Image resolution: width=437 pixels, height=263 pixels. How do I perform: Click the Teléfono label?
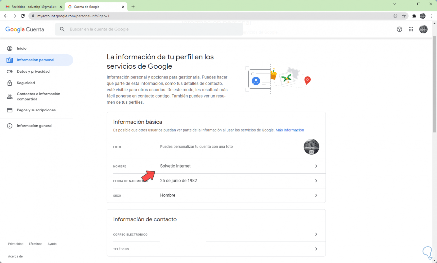121,249
